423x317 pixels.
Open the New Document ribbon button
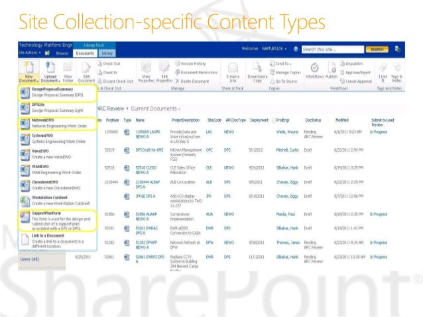tap(29, 72)
